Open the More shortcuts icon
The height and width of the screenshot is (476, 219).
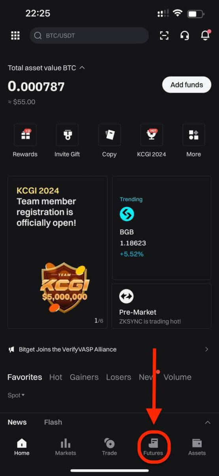tap(194, 135)
